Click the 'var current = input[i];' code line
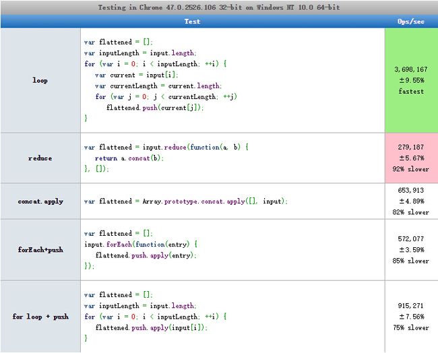 tap(136, 75)
